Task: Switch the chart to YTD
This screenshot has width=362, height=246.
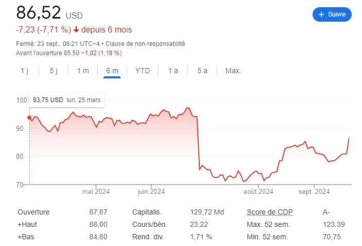Action: [143, 71]
